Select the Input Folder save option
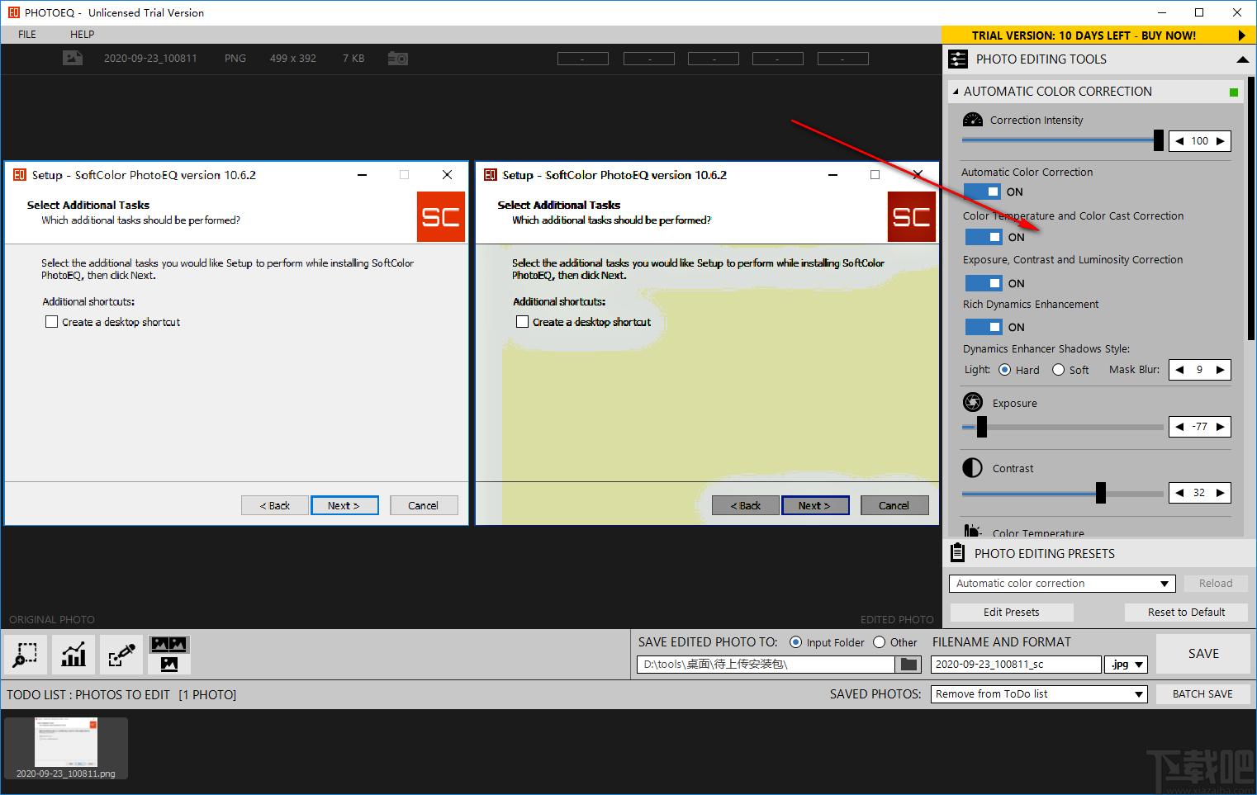 coord(796,642)
